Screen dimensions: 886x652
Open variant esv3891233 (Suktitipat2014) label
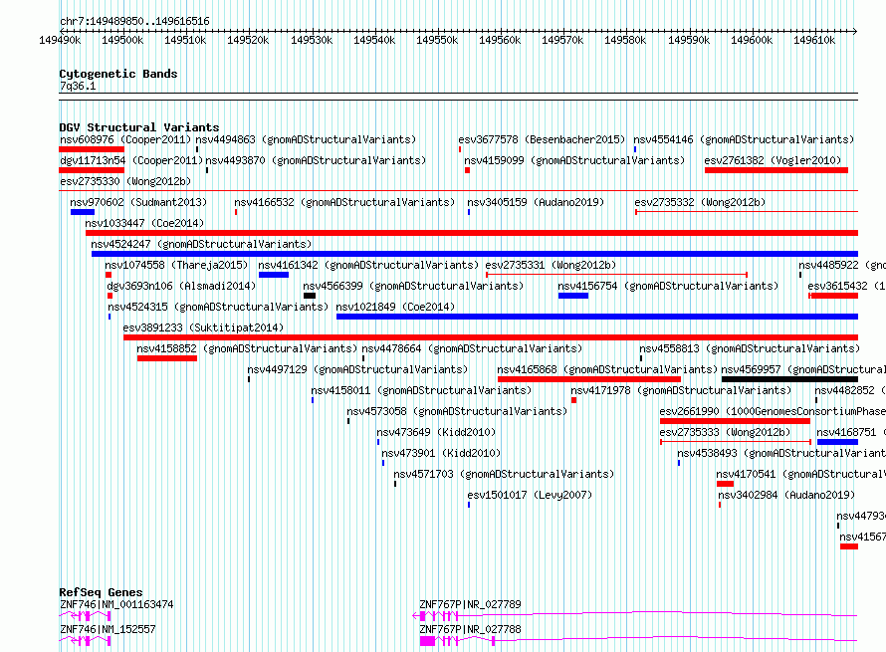[x=203, y=327]
